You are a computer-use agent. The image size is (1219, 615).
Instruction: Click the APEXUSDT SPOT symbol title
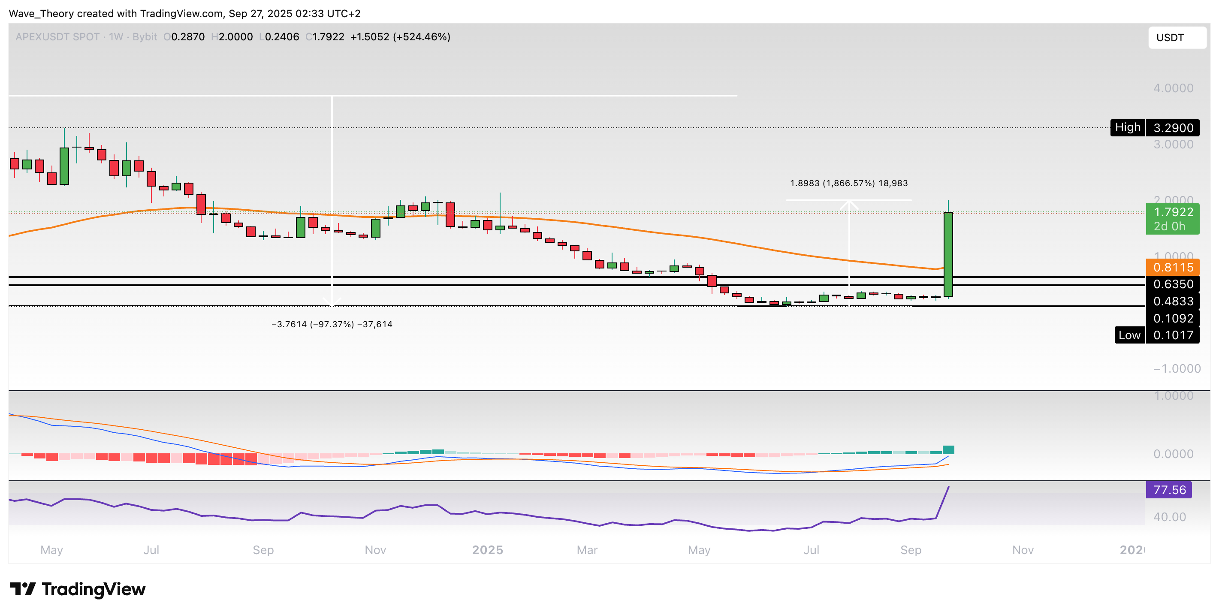click(x=57, y=37)
